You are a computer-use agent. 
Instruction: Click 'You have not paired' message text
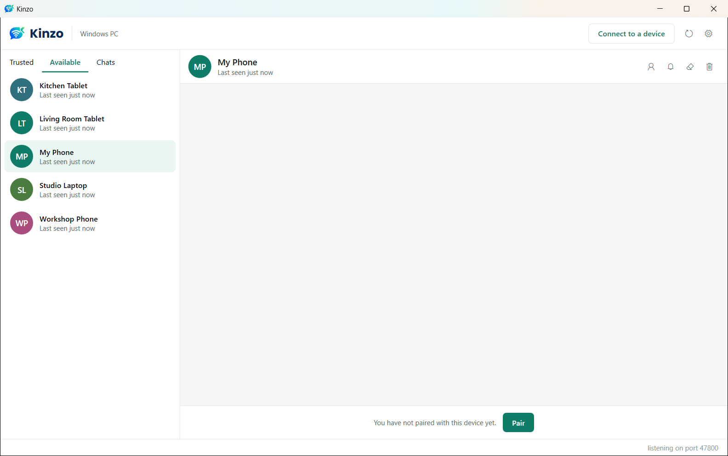(x=435, y=423)
